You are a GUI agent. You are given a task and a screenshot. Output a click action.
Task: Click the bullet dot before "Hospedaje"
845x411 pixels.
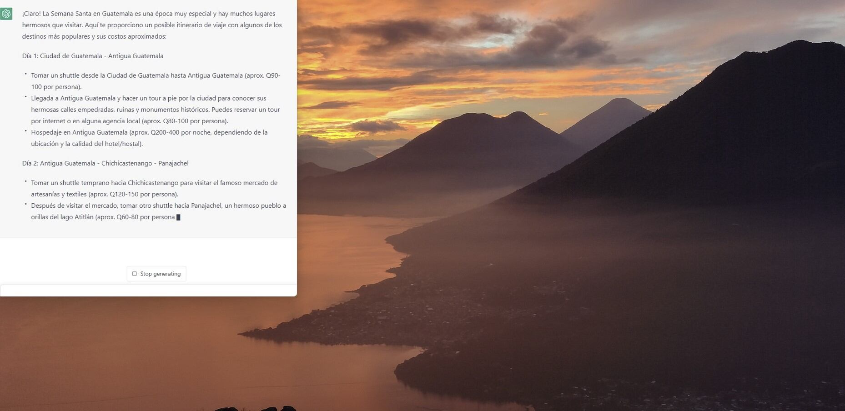(x=26, y=131)
